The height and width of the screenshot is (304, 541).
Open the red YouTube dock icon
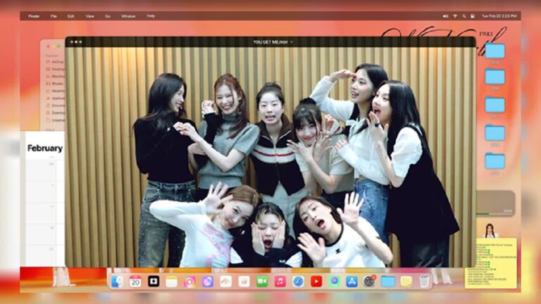[x=316, y=281]
